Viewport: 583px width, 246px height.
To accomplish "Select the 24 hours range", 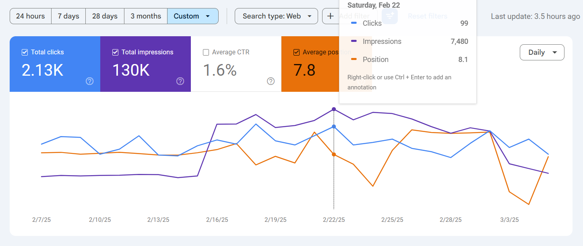I will (31, 16).
